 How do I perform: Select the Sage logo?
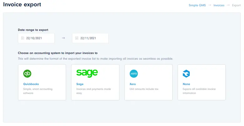click(x=87, y=73)
